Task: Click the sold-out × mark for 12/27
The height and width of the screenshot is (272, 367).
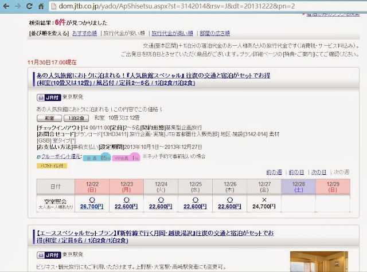Action: (264, 200)
